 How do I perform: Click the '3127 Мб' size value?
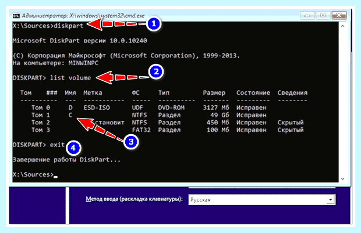point(216,107)
